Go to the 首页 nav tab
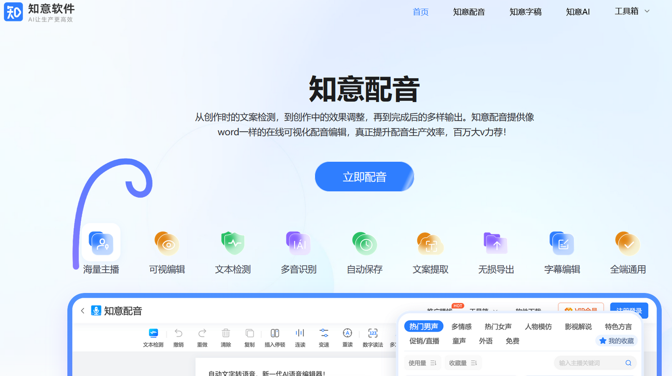The height and width of the screenshot is (376, 672). click(x=420, y=12)
